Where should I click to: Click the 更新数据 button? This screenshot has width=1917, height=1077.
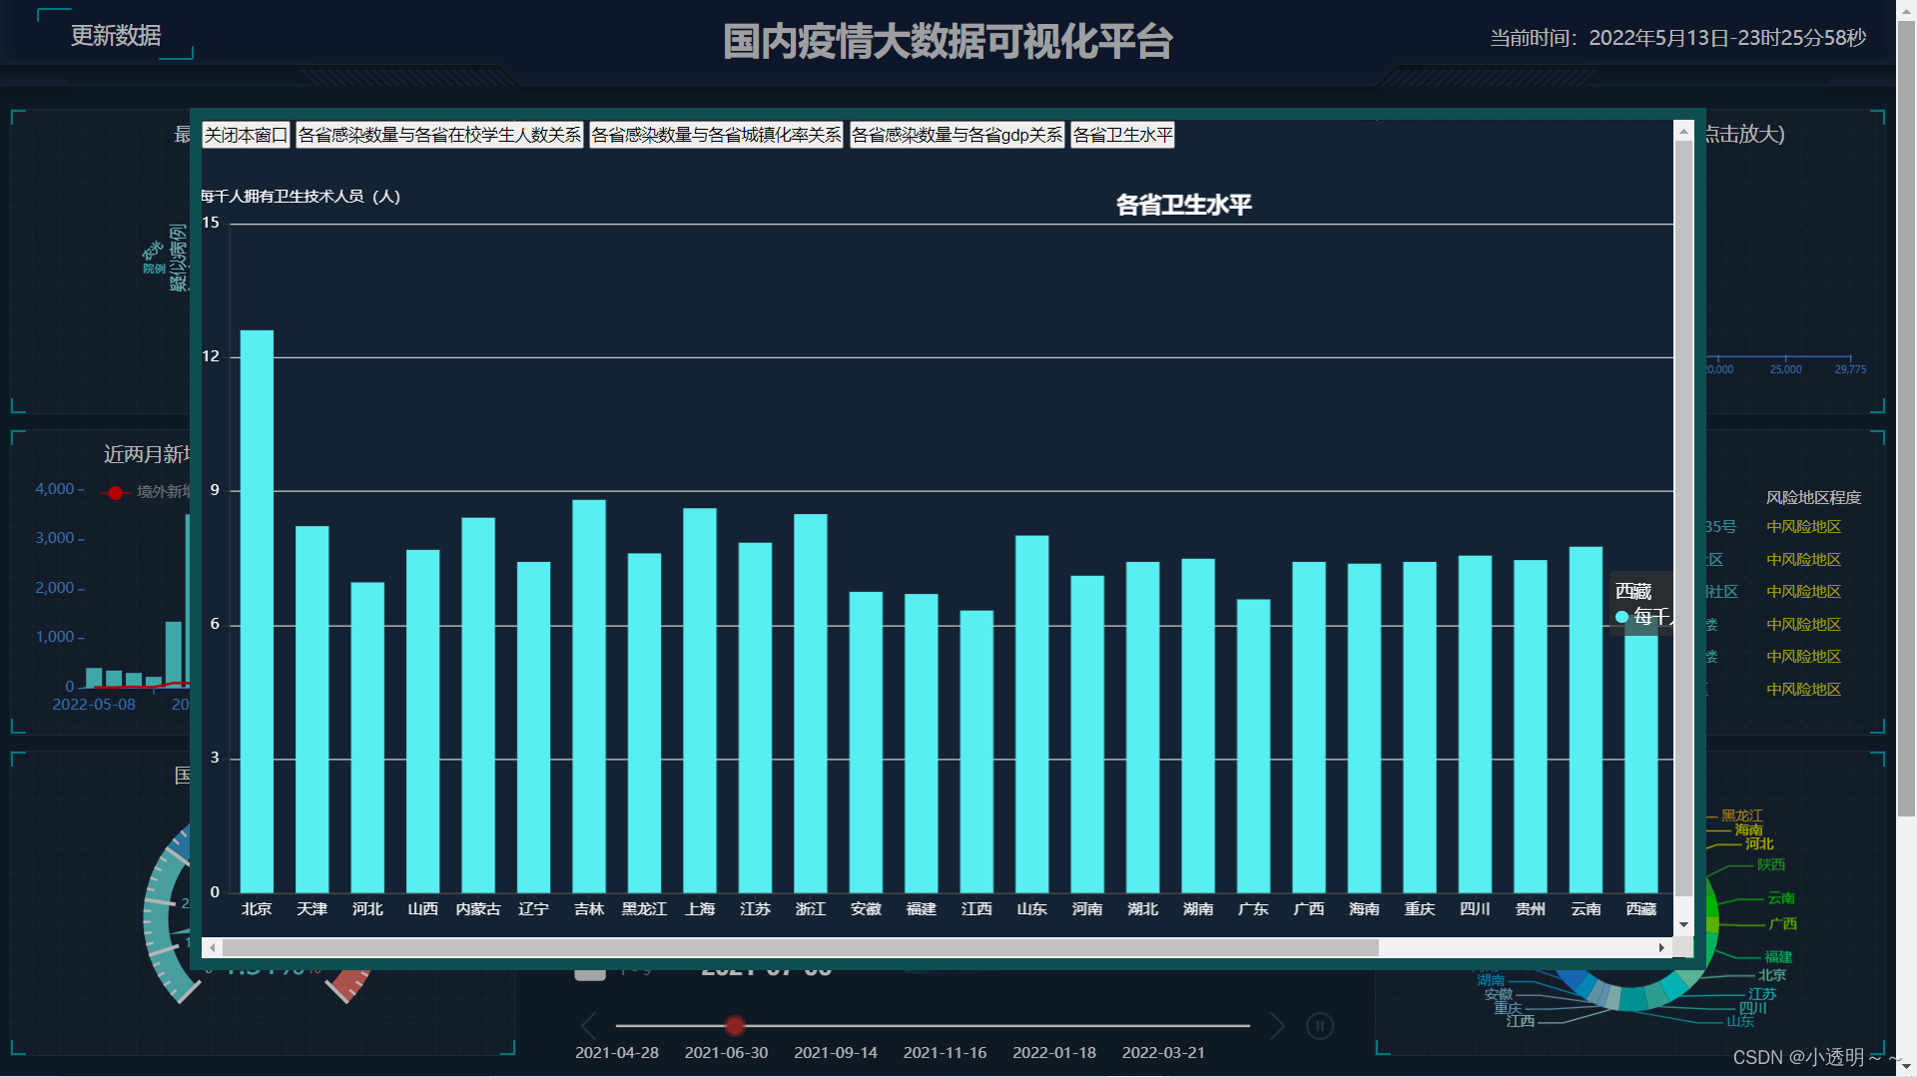(116, 36)
